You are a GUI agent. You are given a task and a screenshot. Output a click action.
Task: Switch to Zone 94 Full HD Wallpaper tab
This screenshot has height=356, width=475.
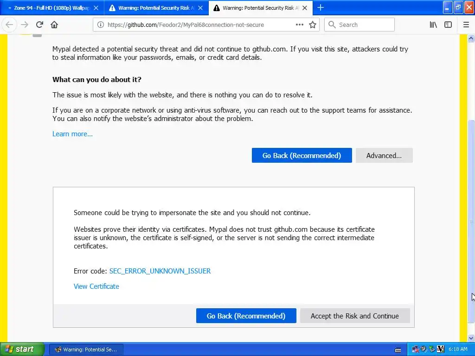[x=52, y=8]
